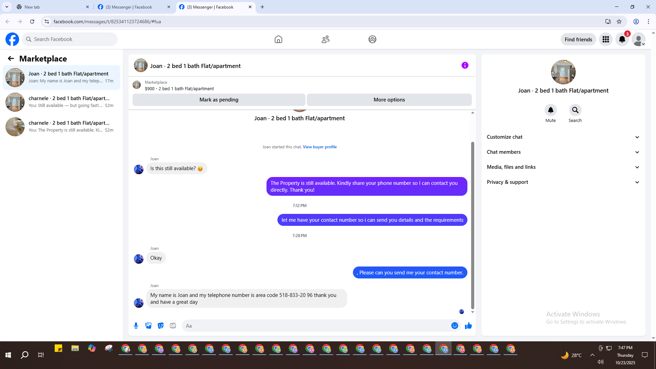The image size is (656, 369).
Task: Click the voice clip microphone icon
Action: (136, 326)
